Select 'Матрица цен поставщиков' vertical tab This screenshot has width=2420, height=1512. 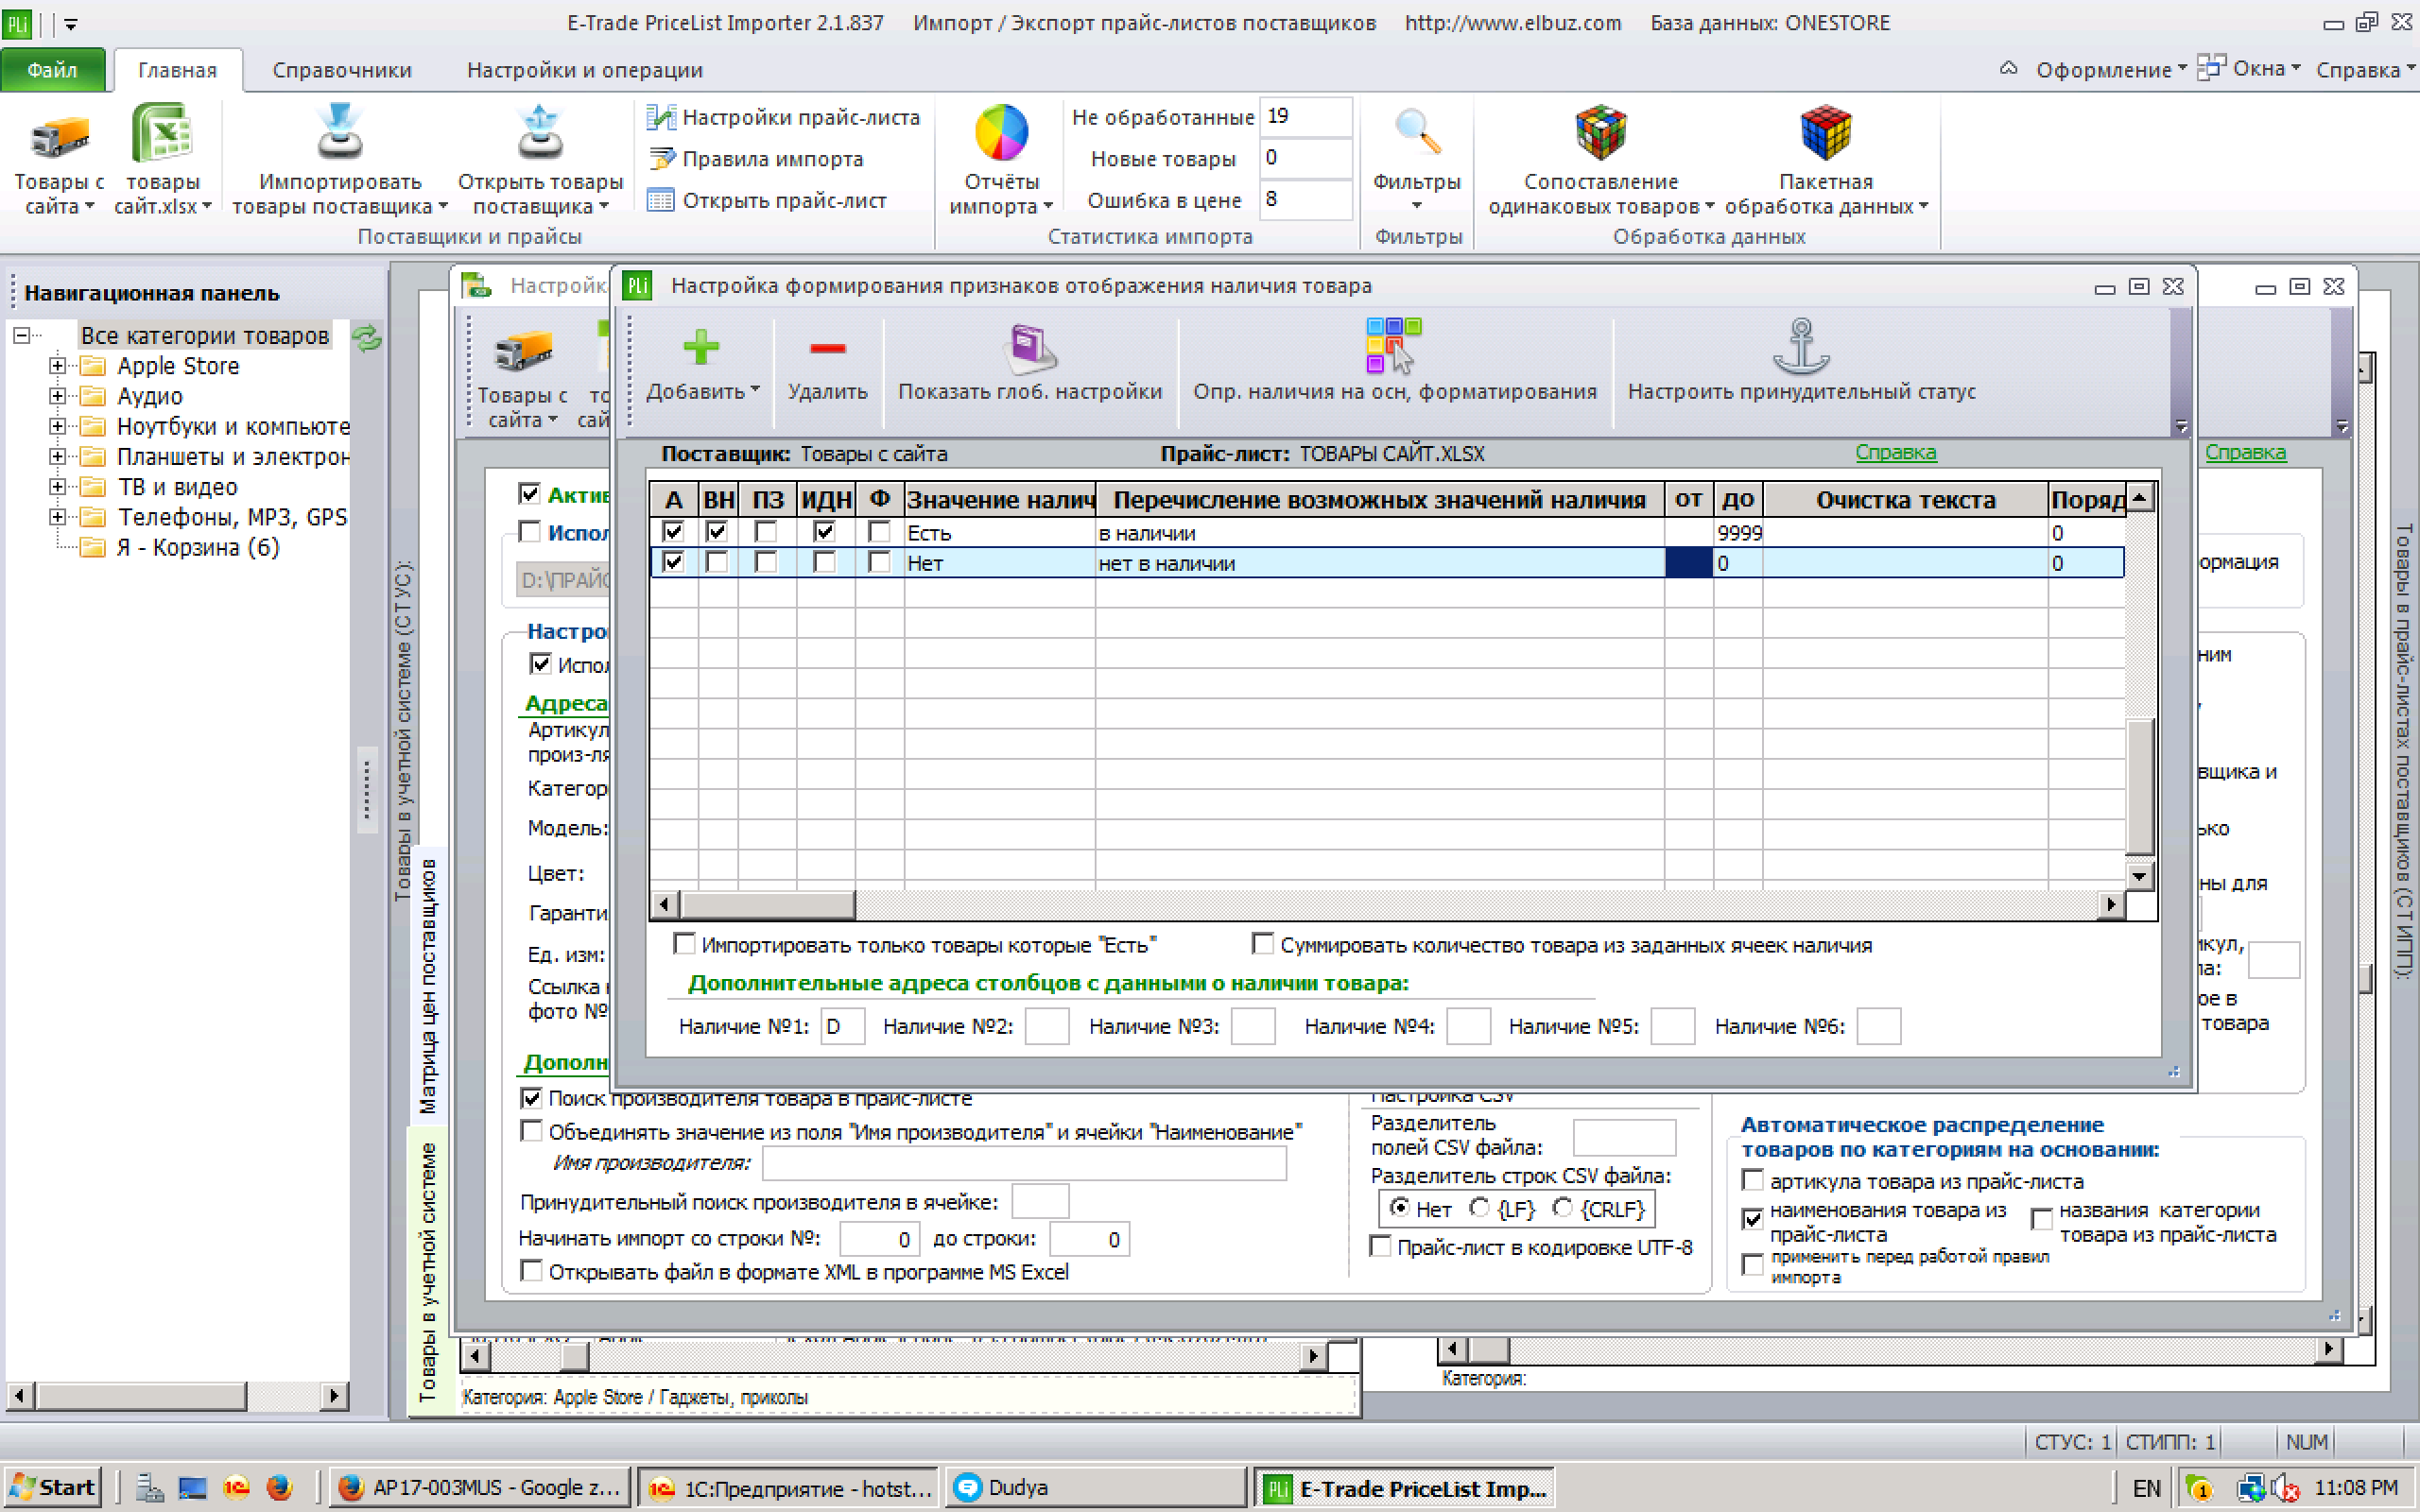coord(428,985)
